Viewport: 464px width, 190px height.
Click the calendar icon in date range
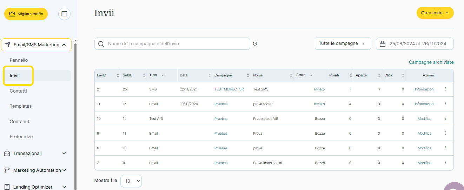pos(383,44)
